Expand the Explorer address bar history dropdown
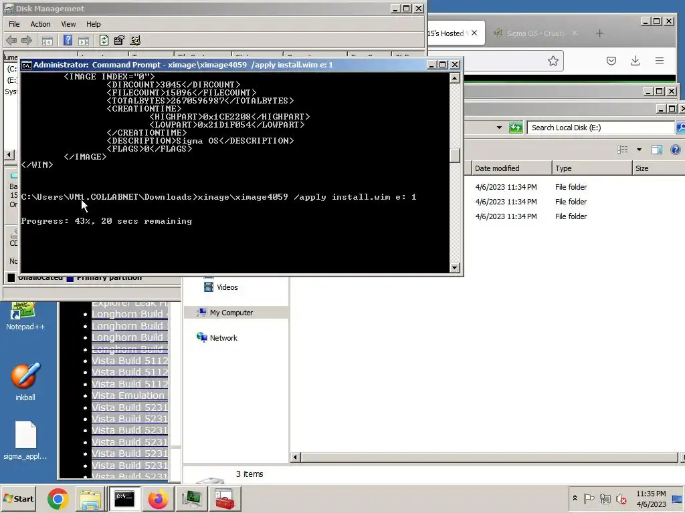This screenshot has width=685, height=513. [499, 128]
